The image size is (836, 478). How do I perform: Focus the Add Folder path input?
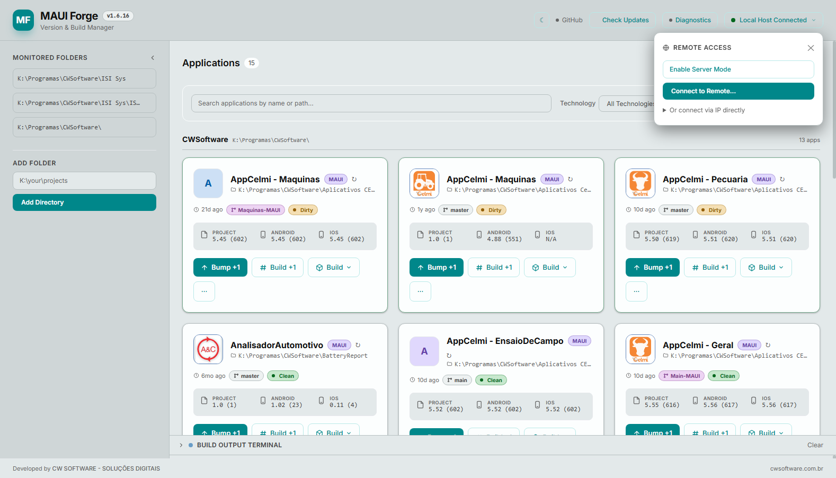pyautogui.click(x=84, y=181)
